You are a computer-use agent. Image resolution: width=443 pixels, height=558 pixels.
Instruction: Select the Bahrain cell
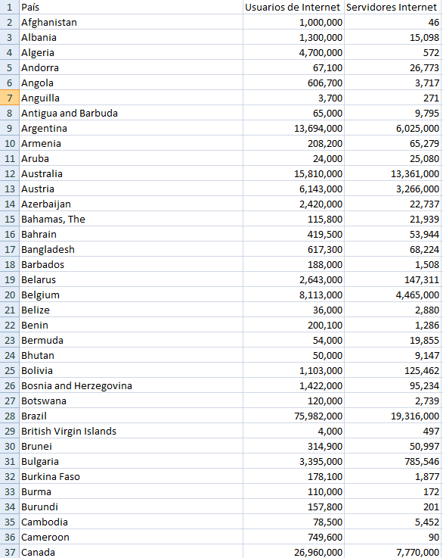[131, 234]
